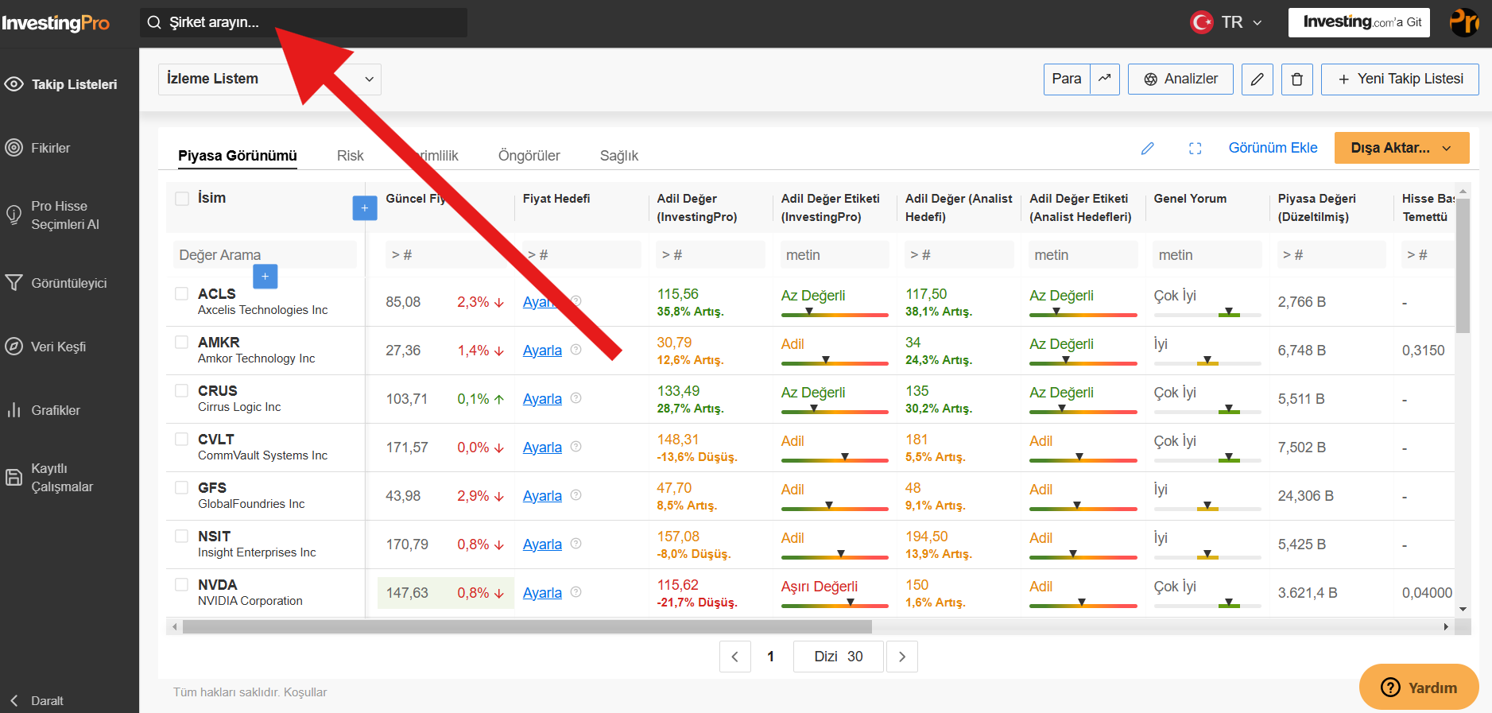Click info icon next to CVLT Ayarla
This screenshot has height=713, width=1492.
click(x=576, y=447)
